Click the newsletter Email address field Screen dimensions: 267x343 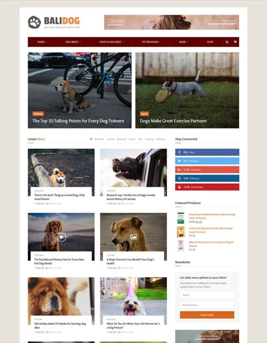coord(207,305)
